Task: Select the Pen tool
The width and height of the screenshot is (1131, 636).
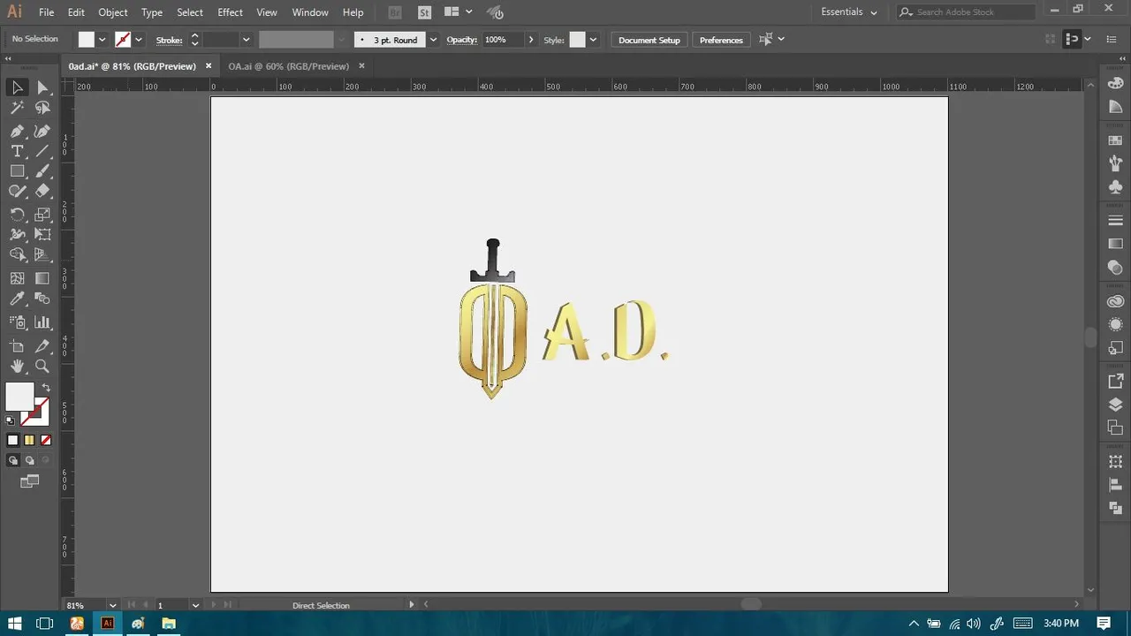Action: coord(17,131)
